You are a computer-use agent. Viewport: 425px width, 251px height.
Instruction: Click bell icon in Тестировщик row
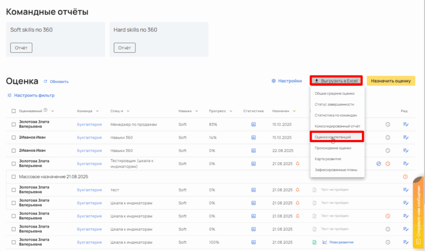[298, 164]
